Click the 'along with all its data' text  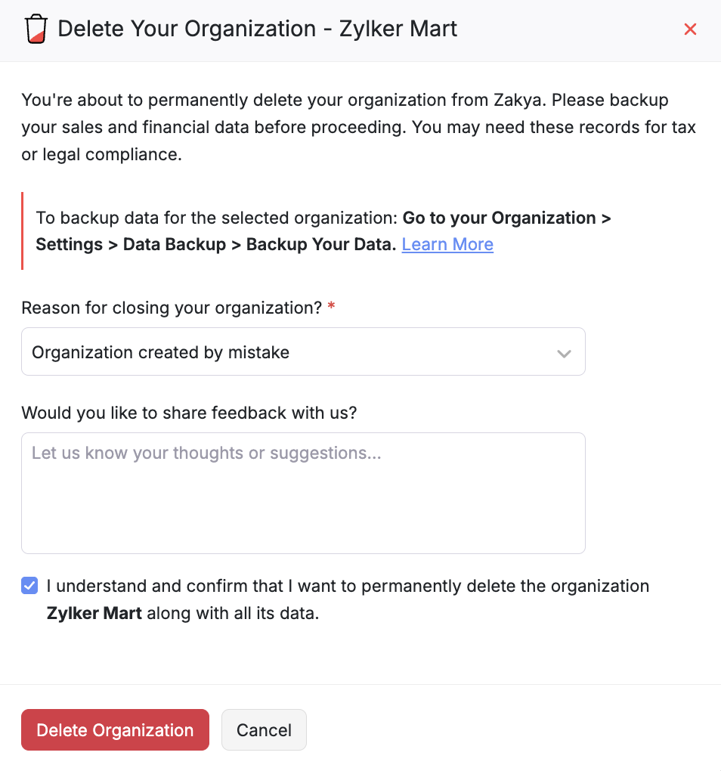(233, 613)
